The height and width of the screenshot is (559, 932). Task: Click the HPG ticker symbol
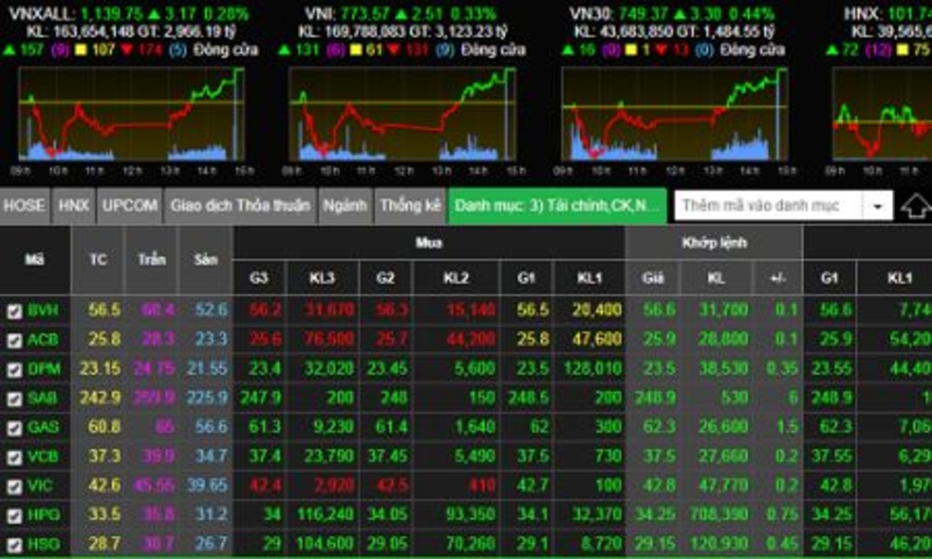[x=43, y=515]
